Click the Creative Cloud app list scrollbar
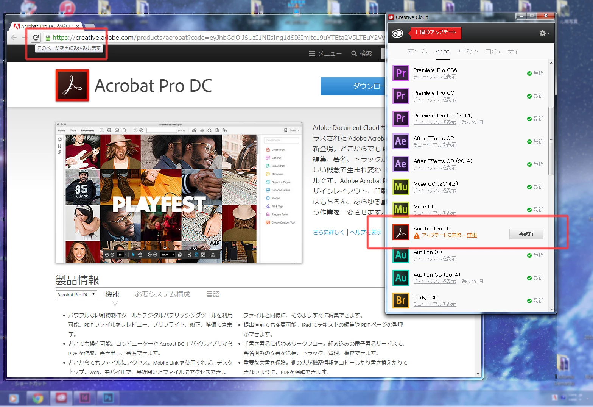The width and height of the screenshot is (593, 407). pyautogui.click(x=551, y=141)
